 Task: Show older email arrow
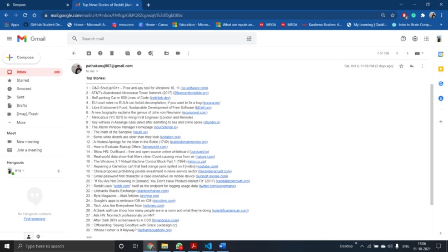pyautogui.click(x=407, y=53)
